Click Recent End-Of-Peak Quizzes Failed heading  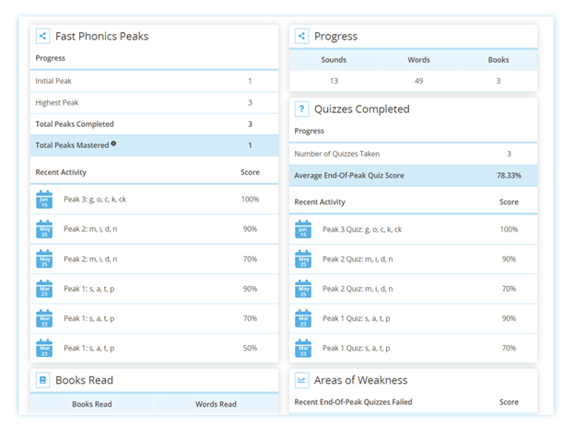[x=353, y=402]
